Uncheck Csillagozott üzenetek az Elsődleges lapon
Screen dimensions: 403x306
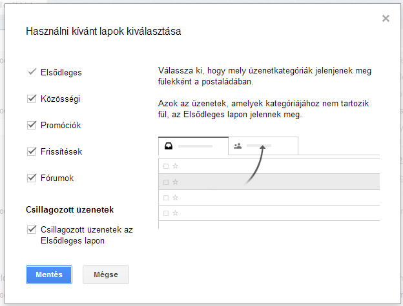click(32, 229)
